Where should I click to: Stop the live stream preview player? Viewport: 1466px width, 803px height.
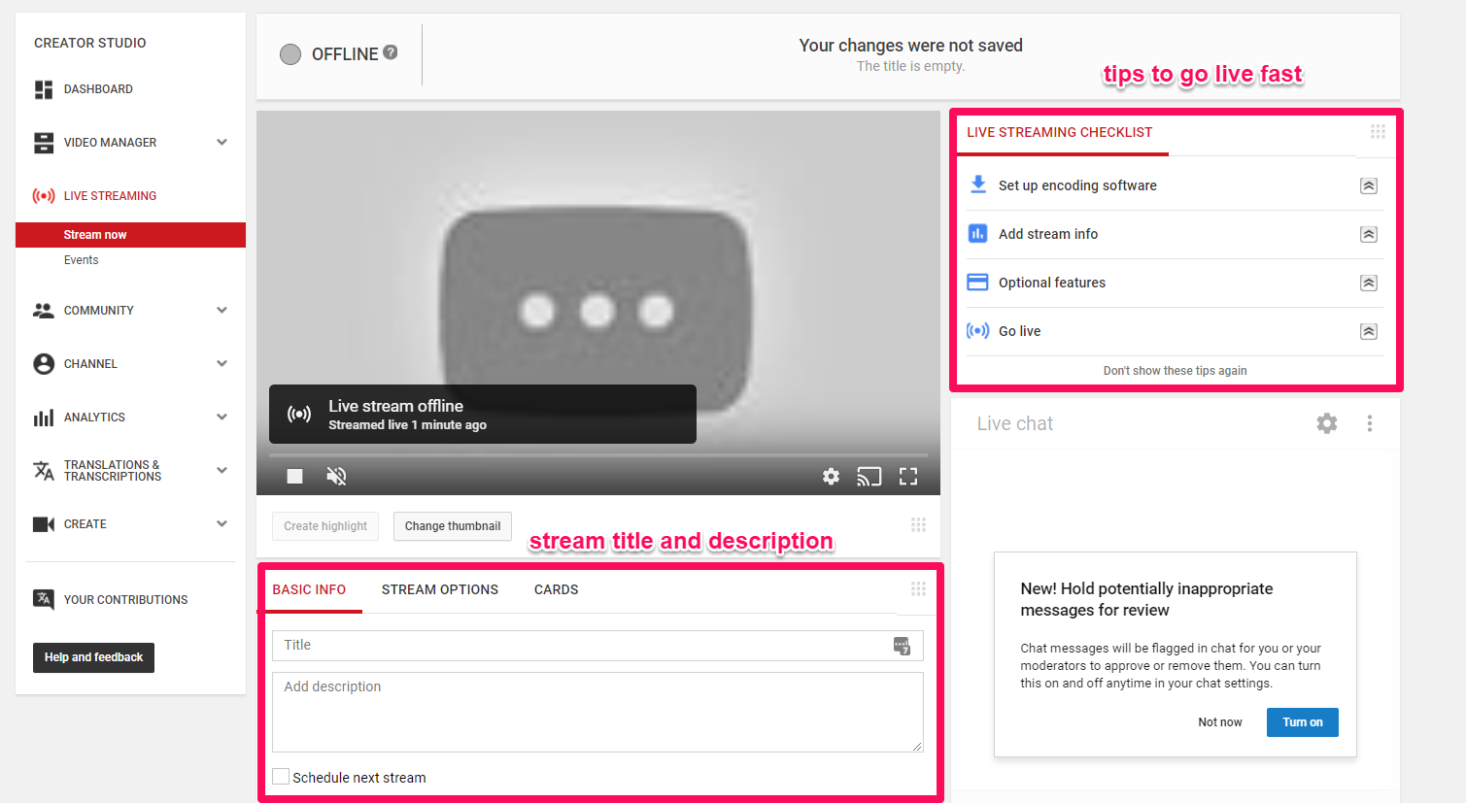coord(295,476)
